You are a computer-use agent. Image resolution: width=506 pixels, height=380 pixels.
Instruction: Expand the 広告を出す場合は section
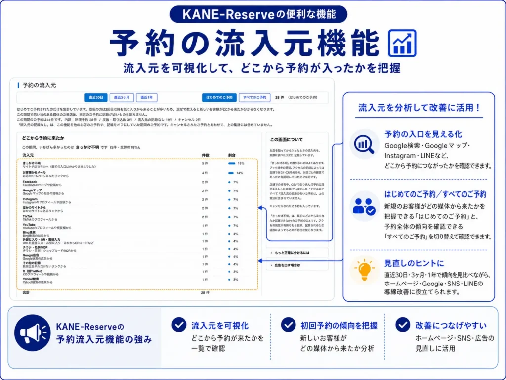point(297,265)
